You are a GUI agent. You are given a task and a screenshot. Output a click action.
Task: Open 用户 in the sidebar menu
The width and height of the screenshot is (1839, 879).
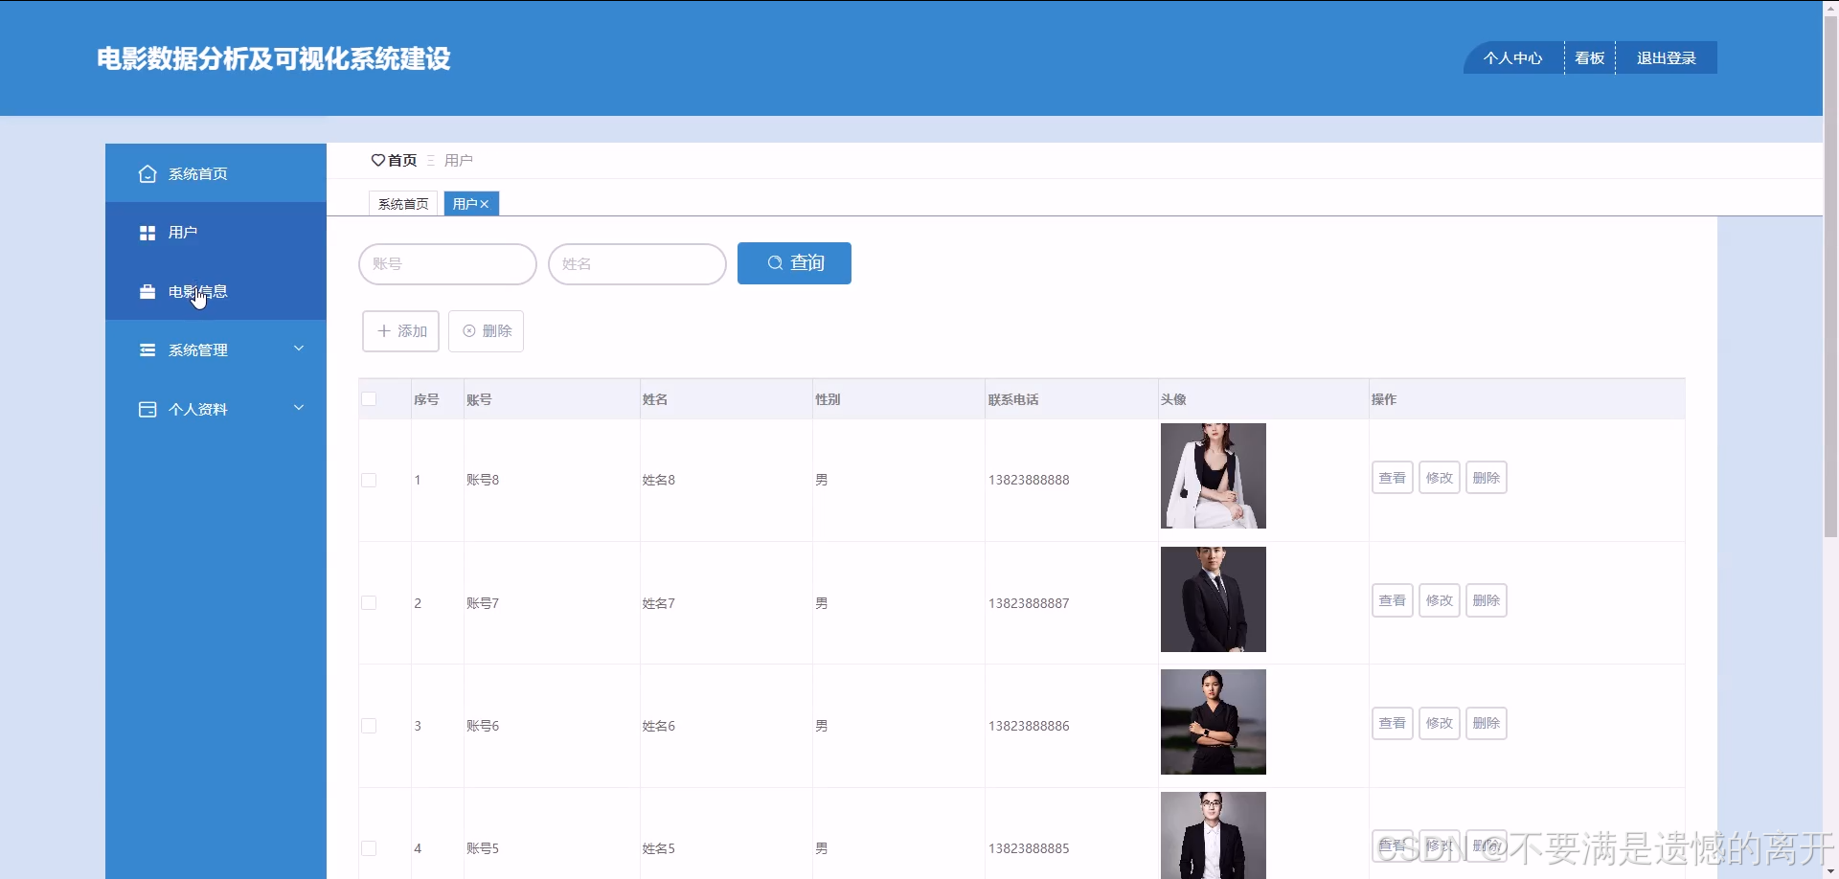coord(216,232)
